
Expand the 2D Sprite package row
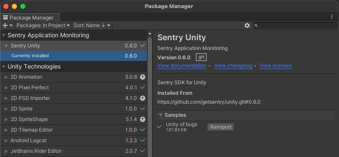click(6, 109)
